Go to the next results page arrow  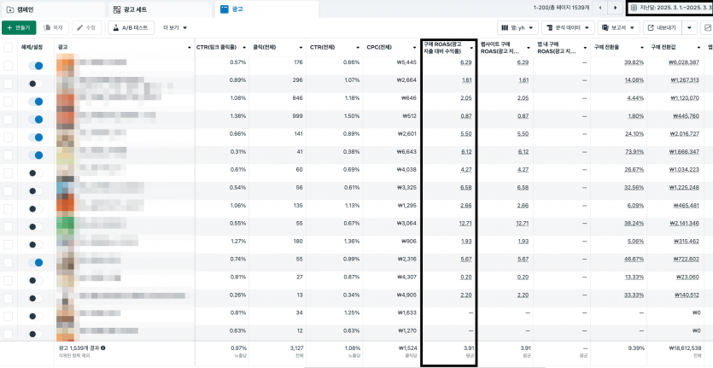pyautogui.click(x=615, y=8)
